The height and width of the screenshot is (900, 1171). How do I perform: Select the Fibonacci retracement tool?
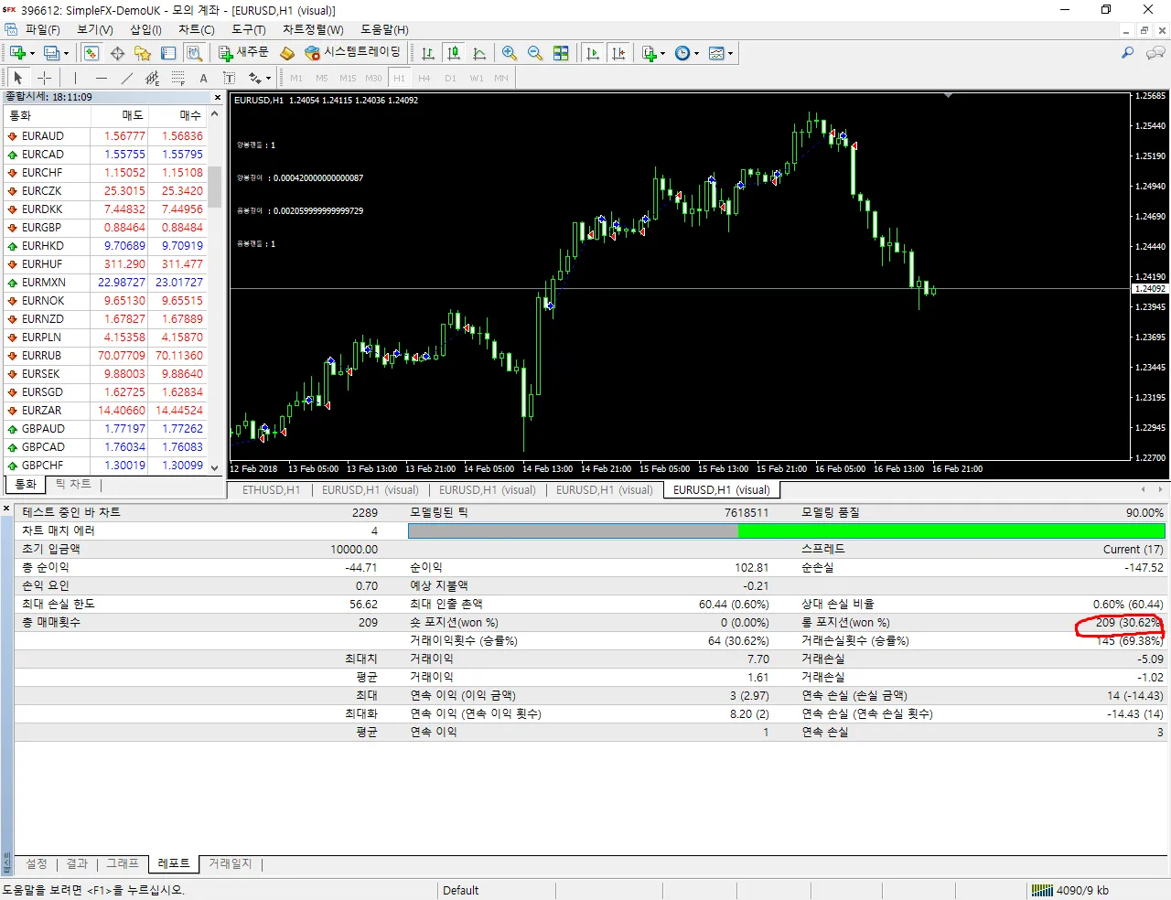pos(178,78)
